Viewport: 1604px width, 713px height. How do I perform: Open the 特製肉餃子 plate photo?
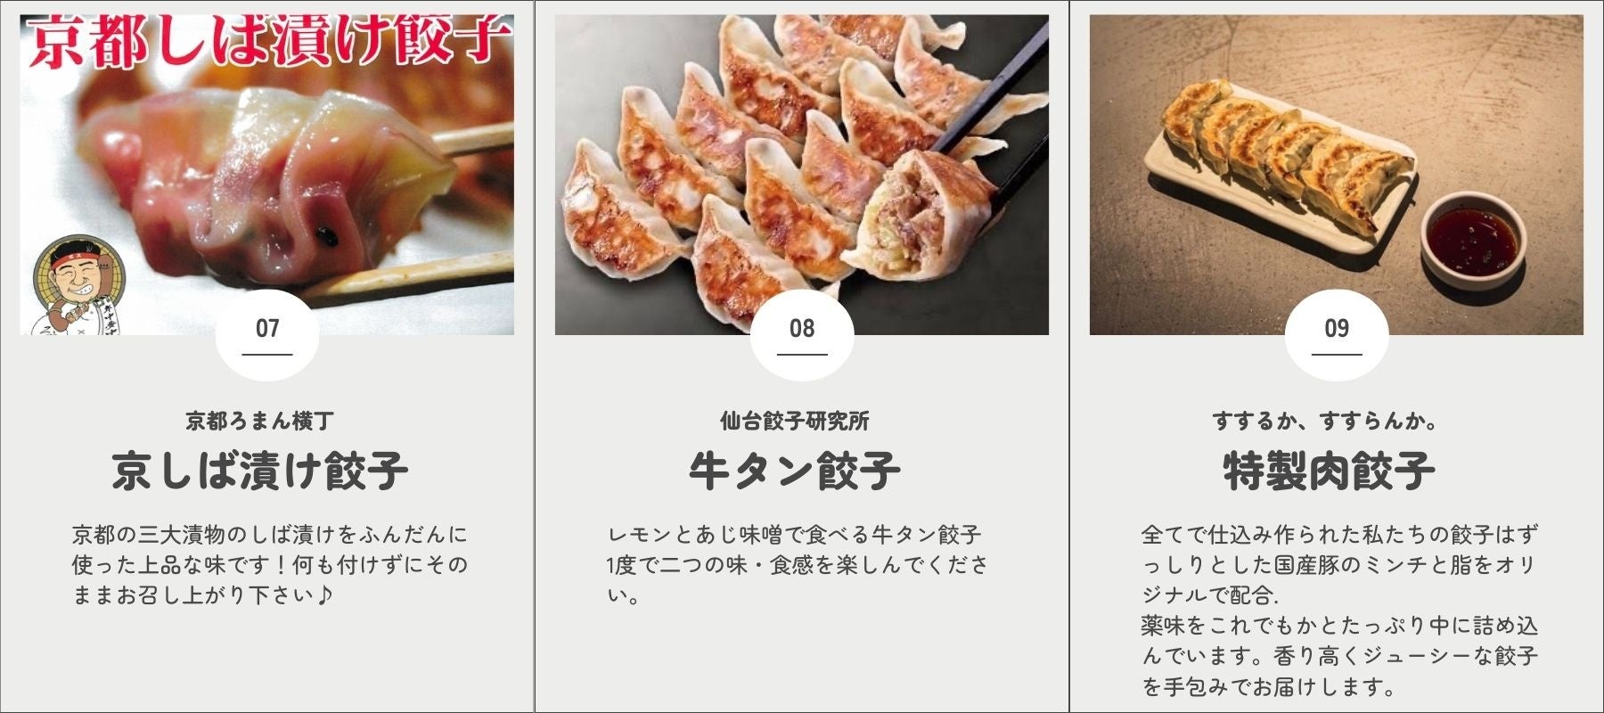click(1337, 175)
